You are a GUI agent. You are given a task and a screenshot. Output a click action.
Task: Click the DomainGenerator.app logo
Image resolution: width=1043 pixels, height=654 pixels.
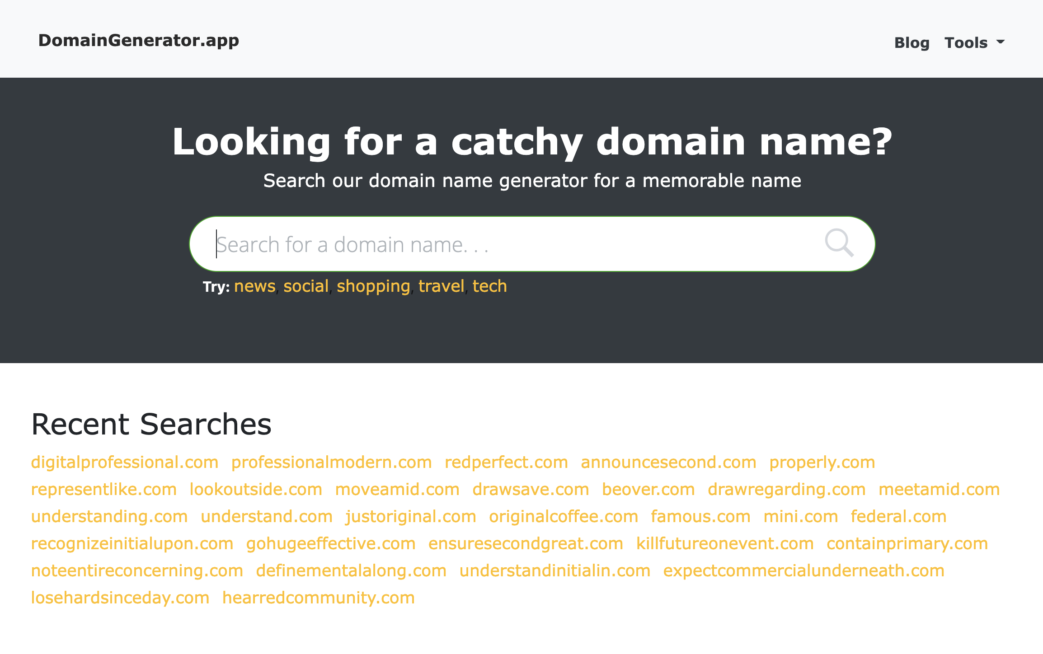[x=138, y=40]
